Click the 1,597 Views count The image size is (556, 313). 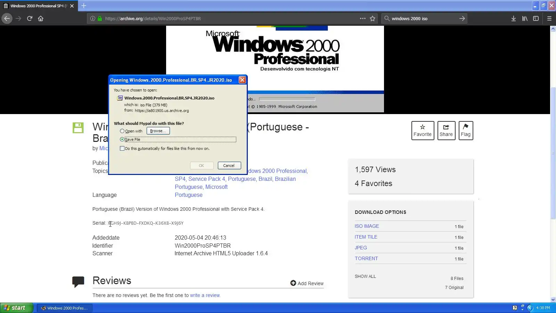coord(375,169)
